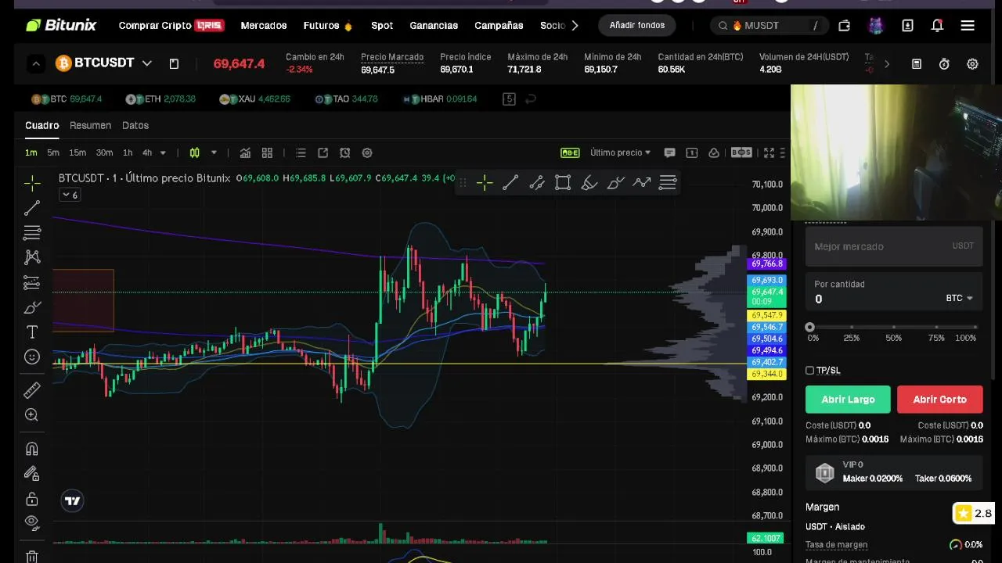Click the TradingView logo on chart
This screenshot has height=563, width=1002.
point(72,501)
